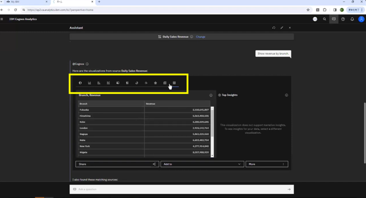Click the green browser profile avatar

tap(342, 10)
